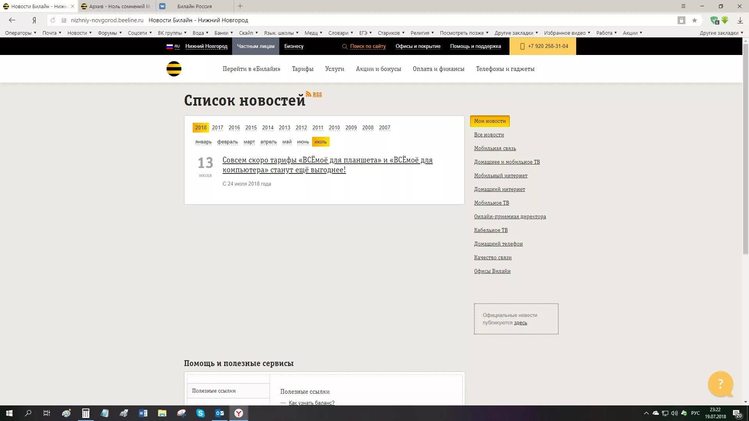Click the Beeline striped logo

click(174, 69)
